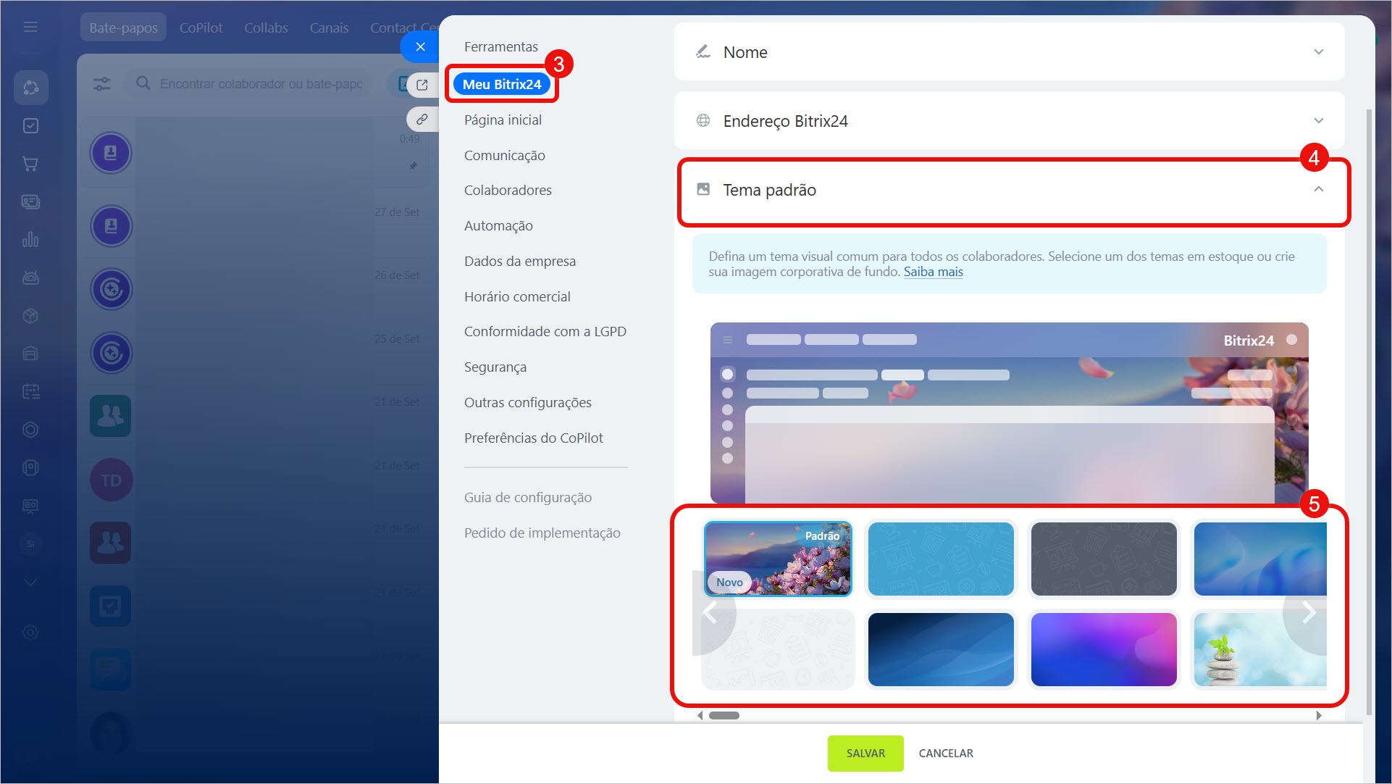The width and height of the screenshot is (1392, 784).
Task: Click next arrow in theme carousel
Action: point(1308,613)
